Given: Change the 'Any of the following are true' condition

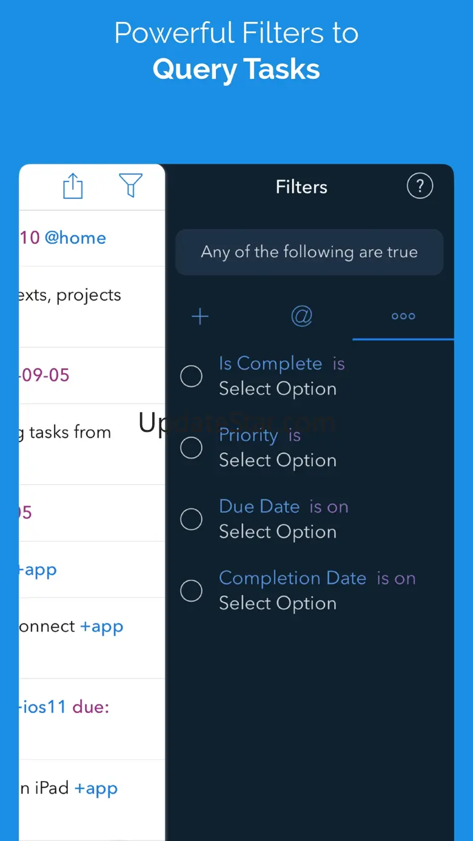Looking at the screenshot, I should pyautogui.click(x=309, y=252).
